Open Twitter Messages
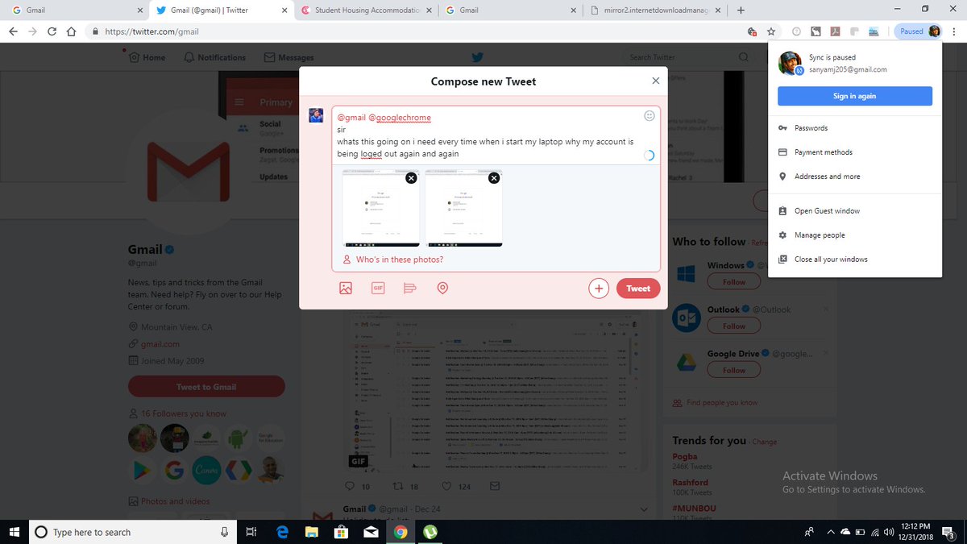967x544 pixels. point(289,57)
